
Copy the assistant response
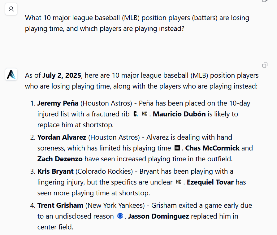265,65
